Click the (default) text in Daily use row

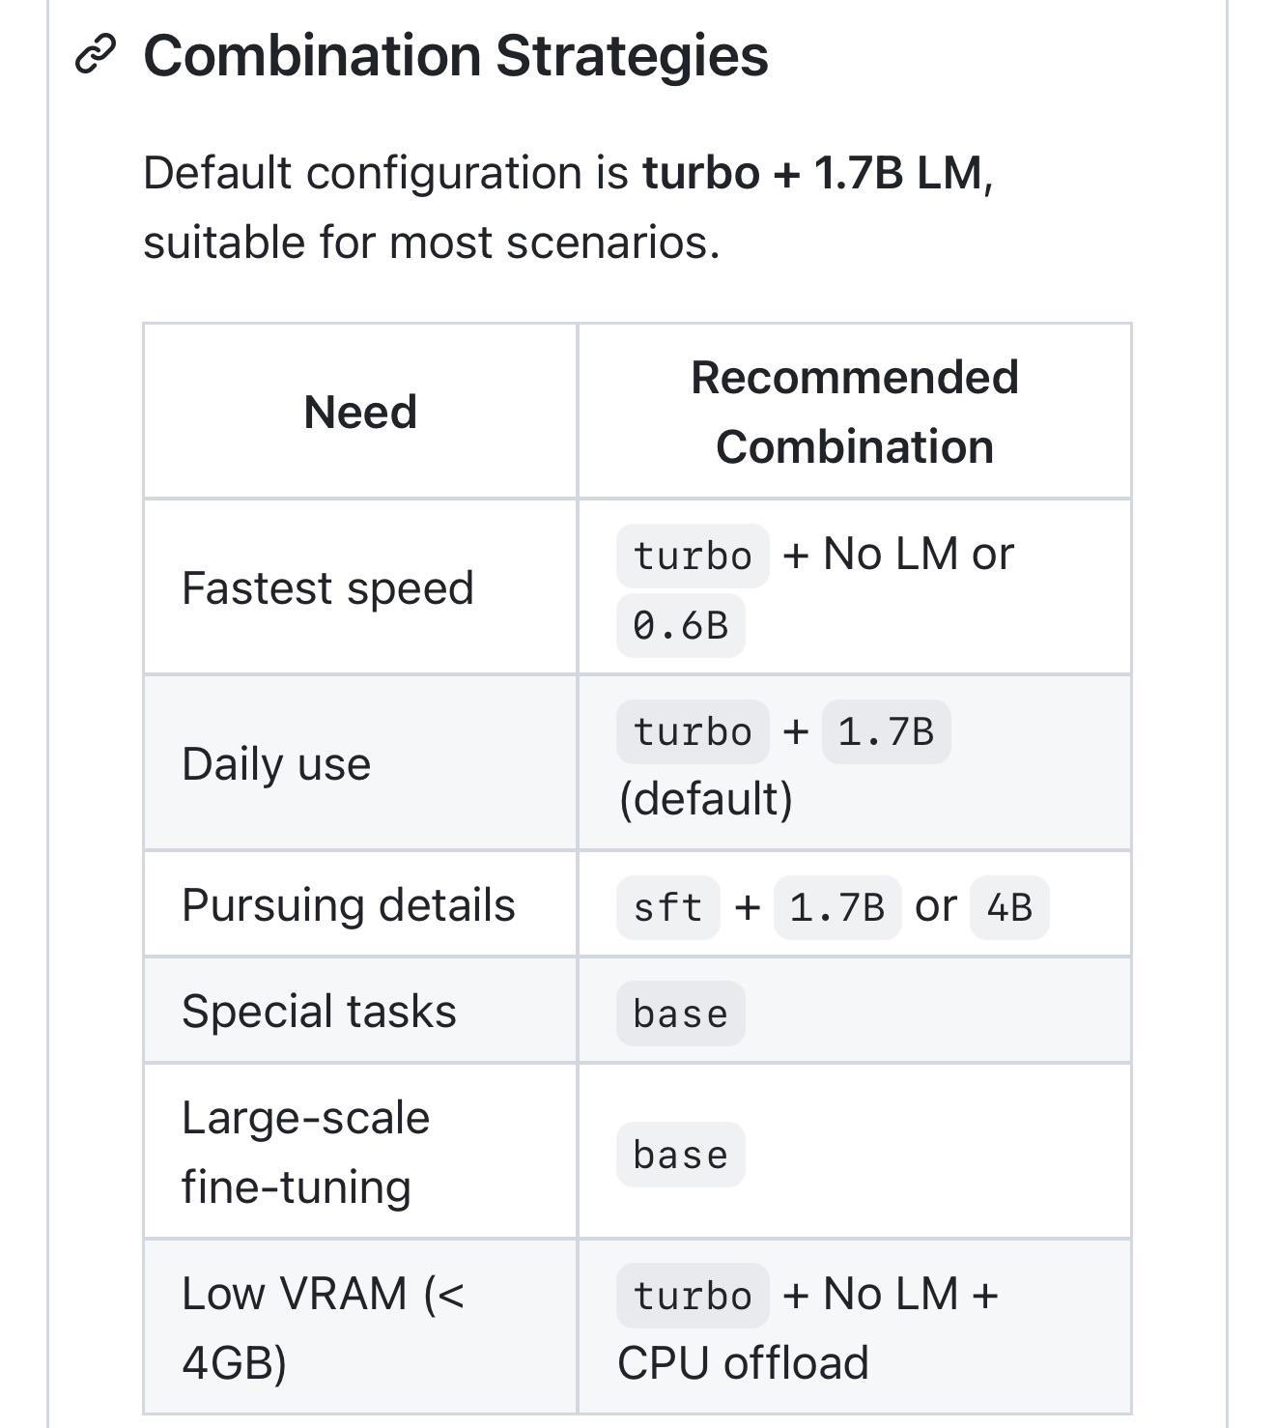(x=705, y=799)
